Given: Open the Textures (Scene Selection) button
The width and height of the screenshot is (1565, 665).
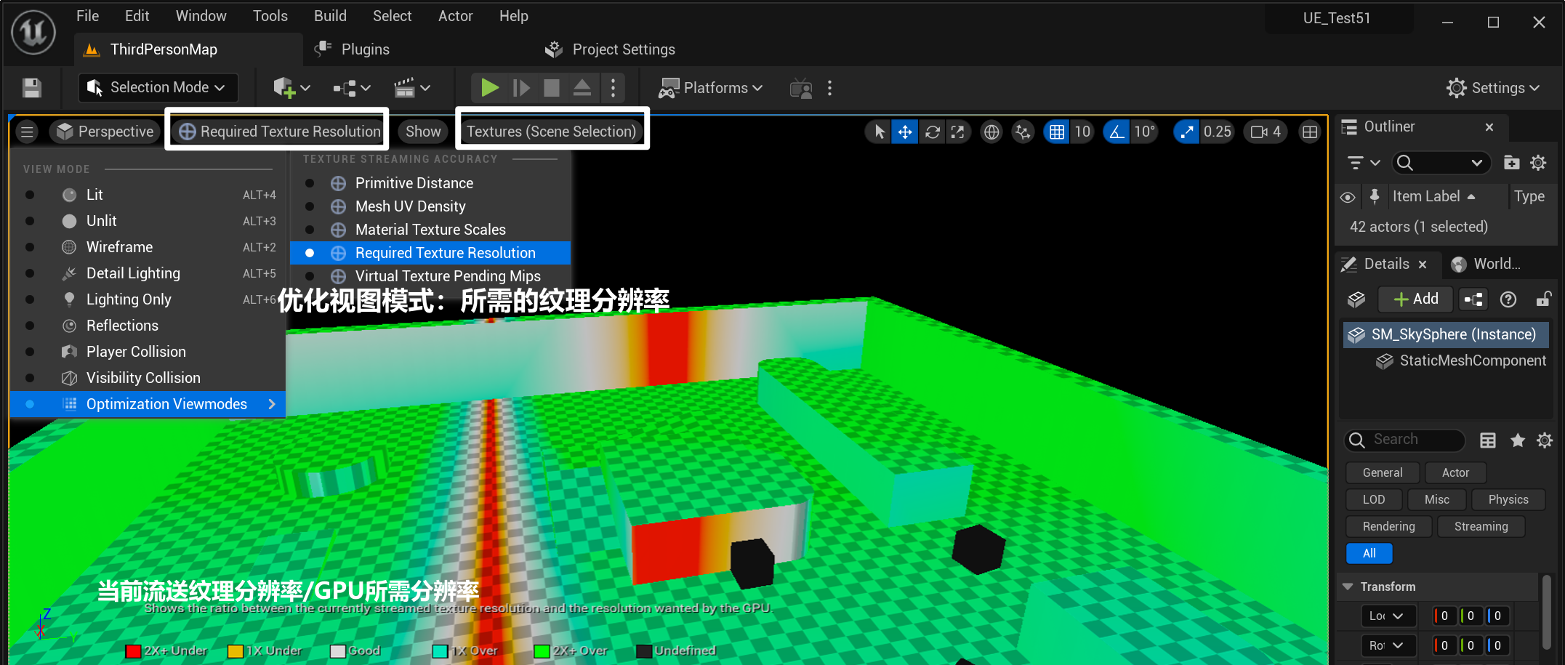Looking at the screenshot, I should coord(551,132).
